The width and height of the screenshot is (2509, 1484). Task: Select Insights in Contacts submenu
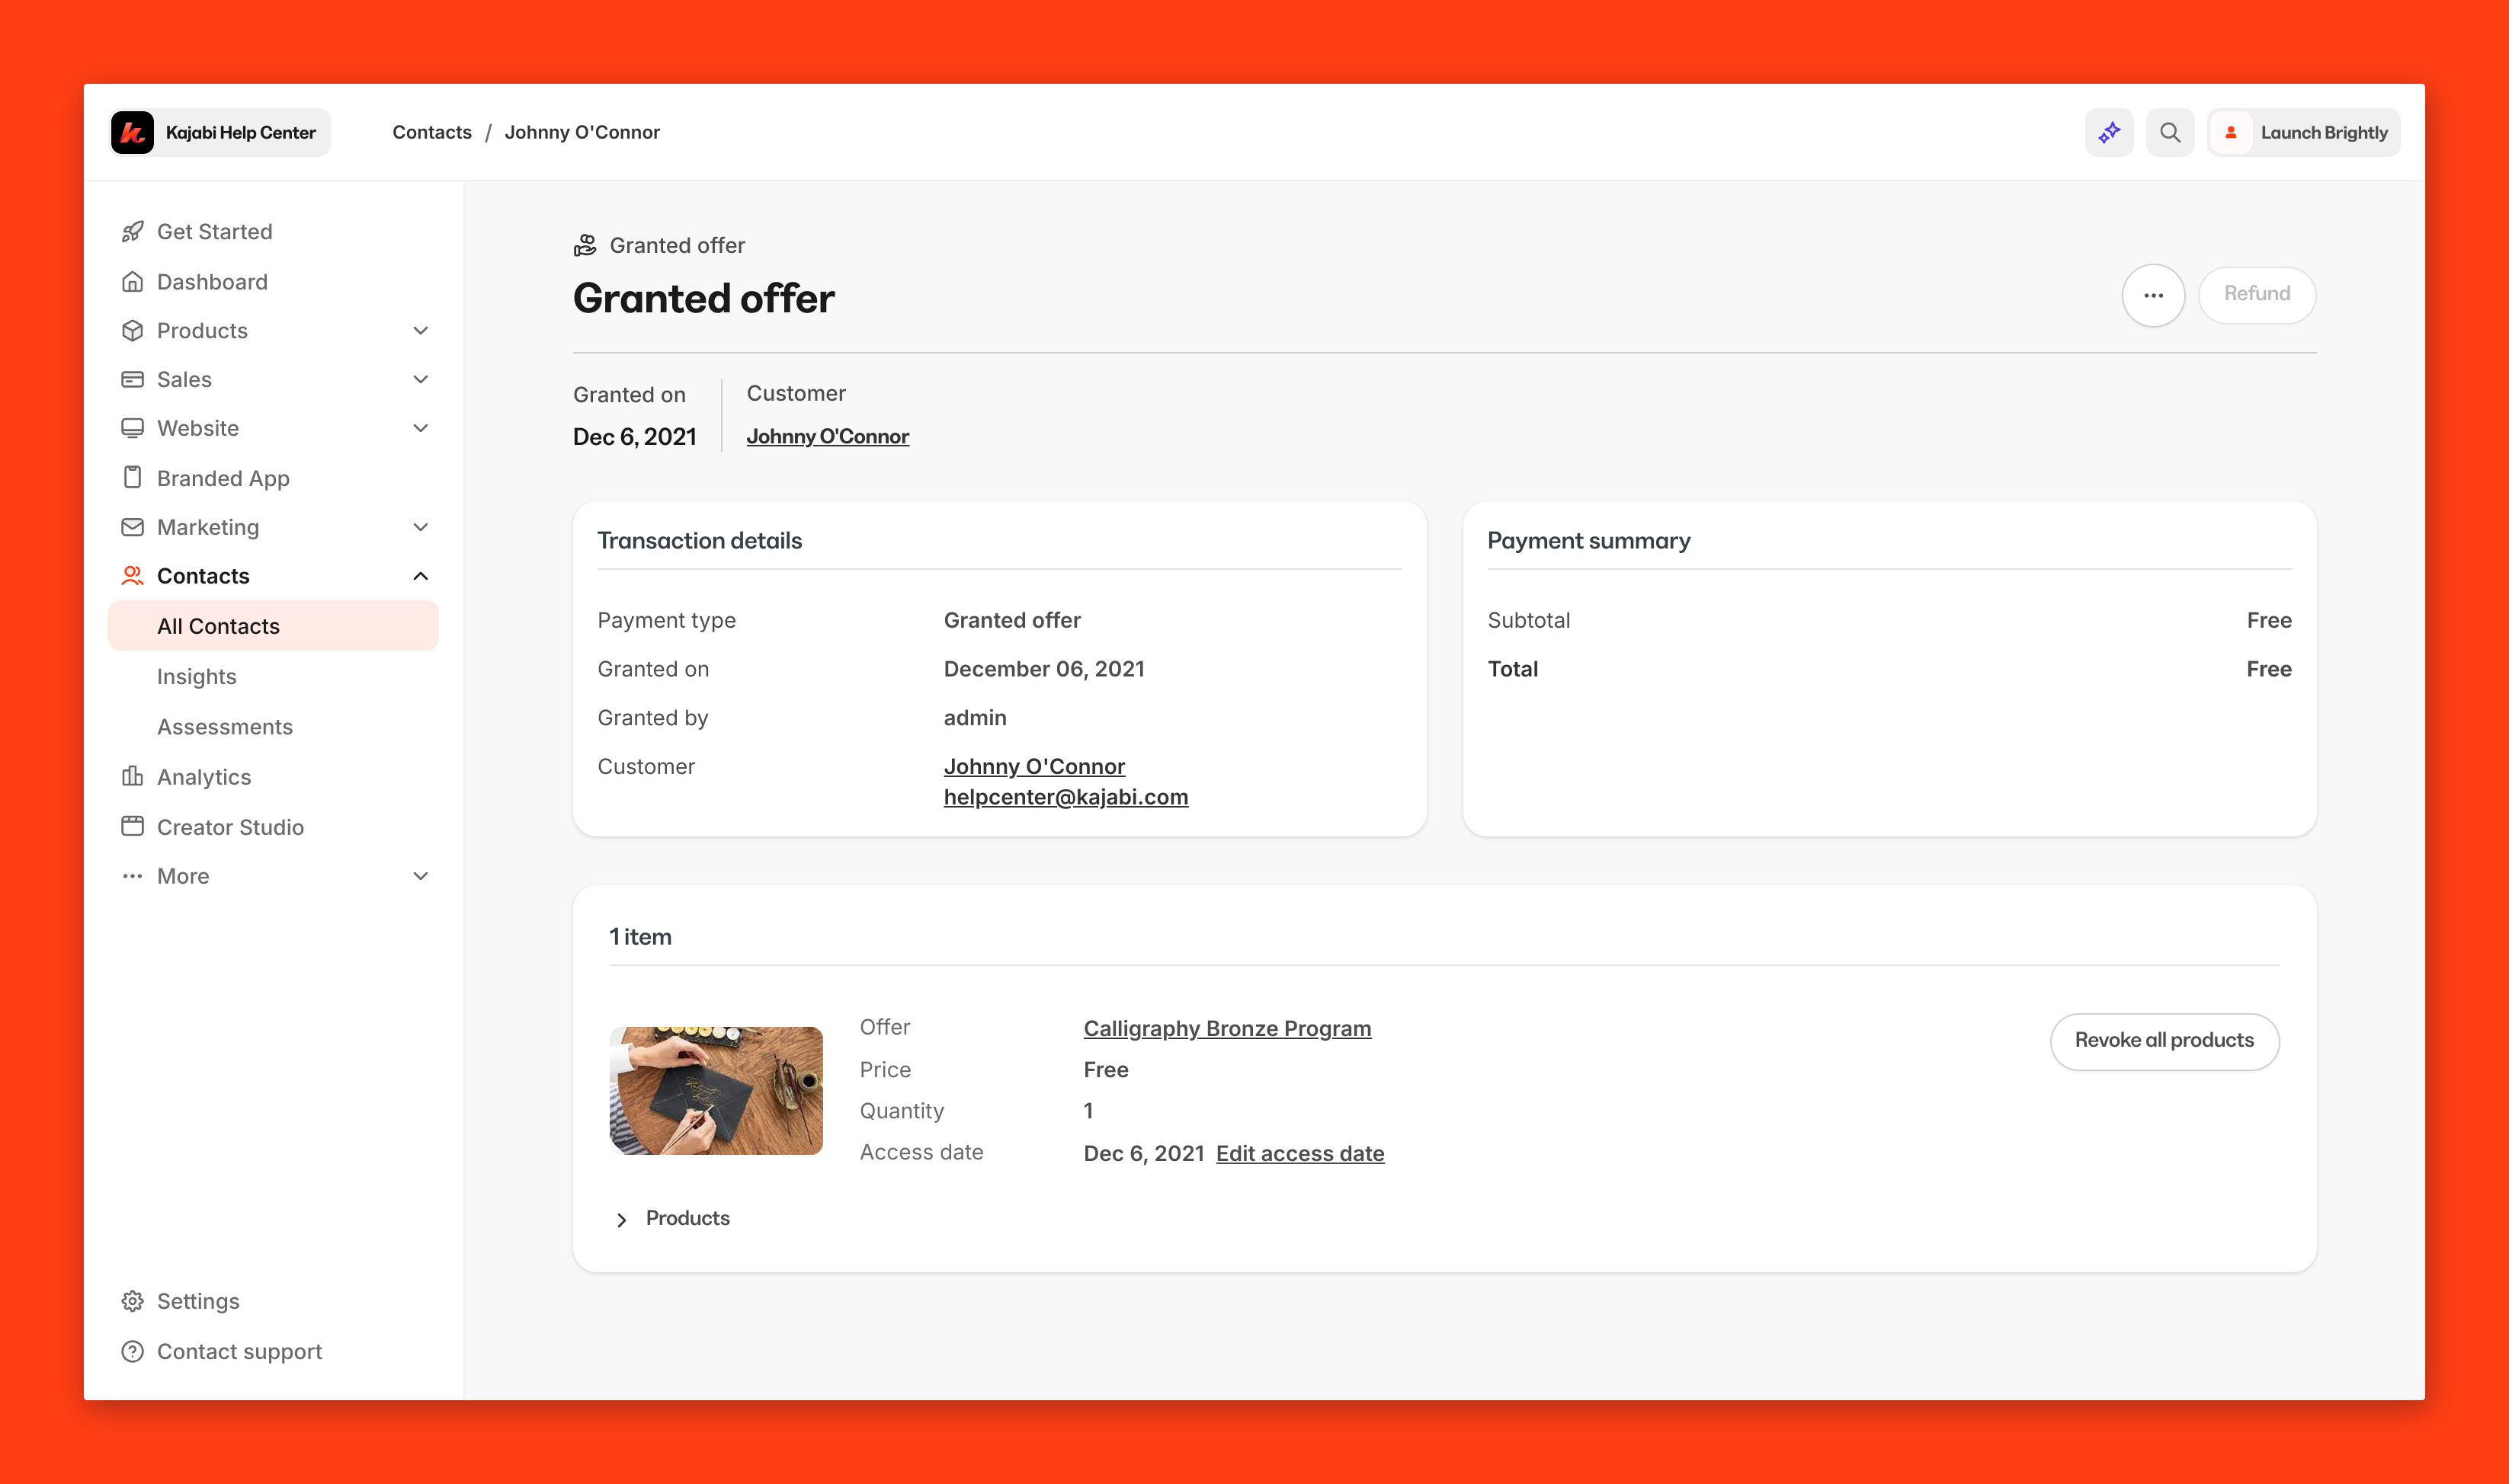[197, 677]
